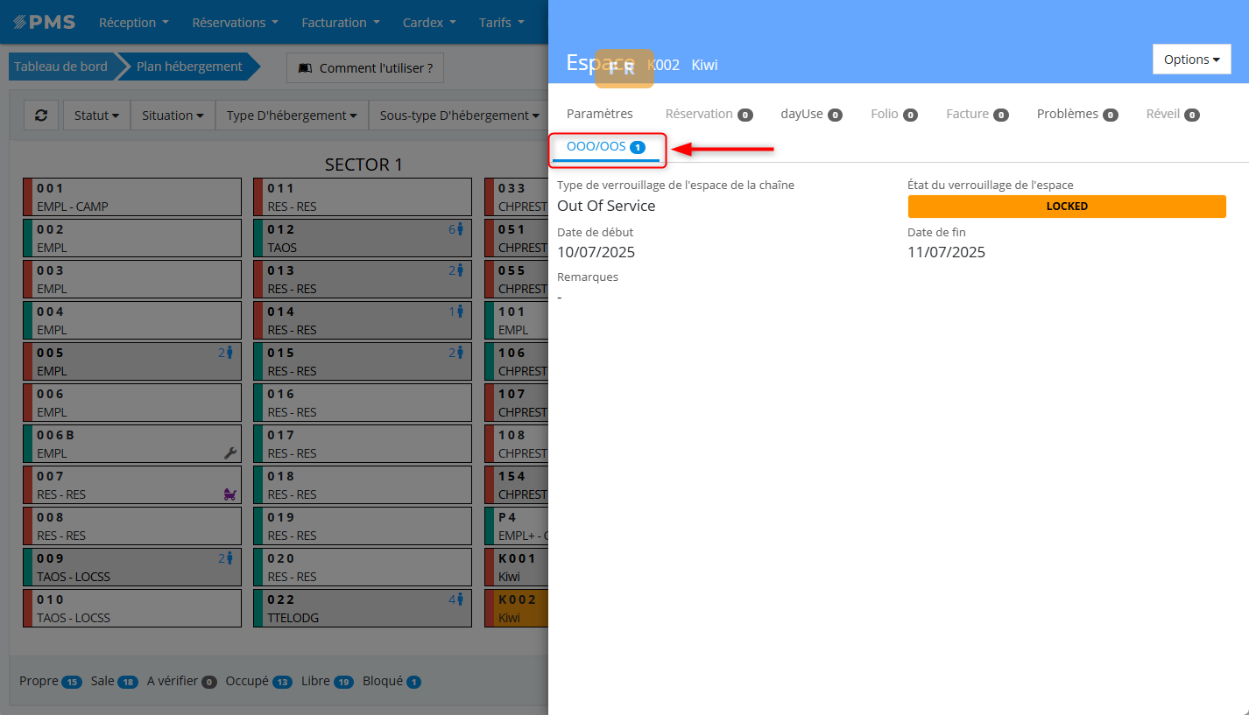
Task: Go to Tableau de bord breadcrumb
Action: [x=60, y=67]
